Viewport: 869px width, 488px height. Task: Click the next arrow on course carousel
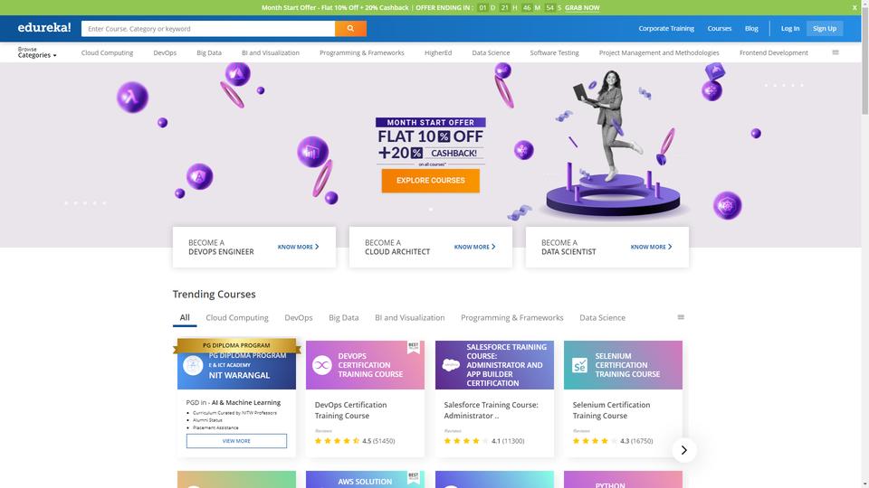tap(684, 450)
